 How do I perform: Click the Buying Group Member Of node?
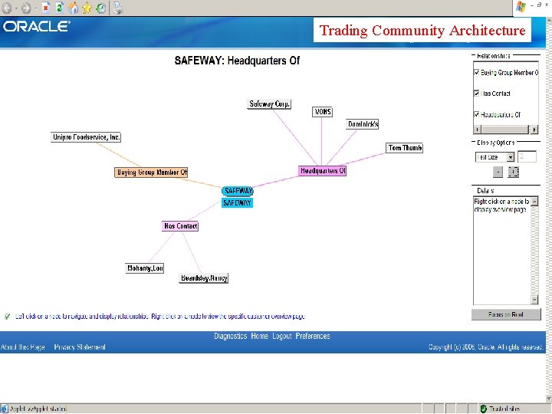[x=151, y=172]
